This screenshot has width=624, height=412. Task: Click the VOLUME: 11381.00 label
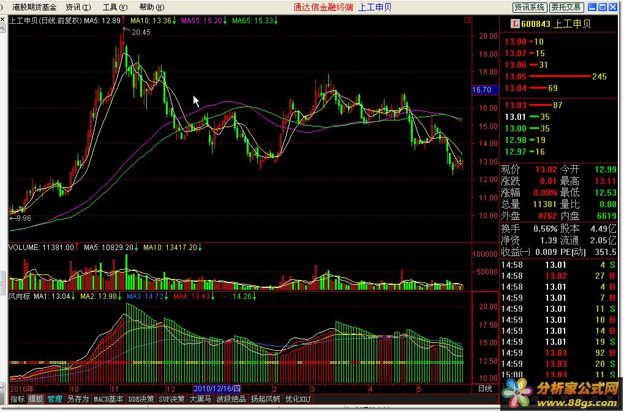pyautogui.click(x=41, y=248)
